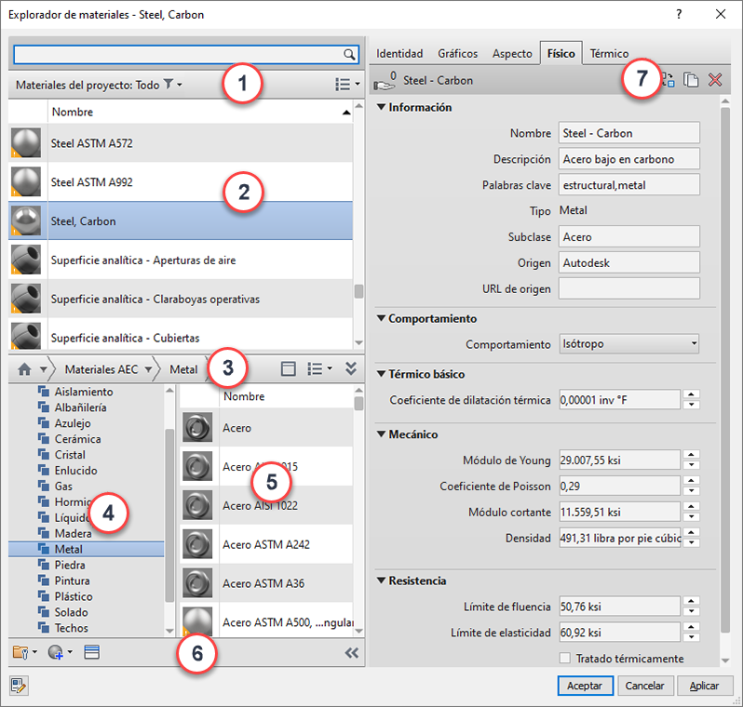Open the Home breadcrumb dropdown arrow
Screen dimensions: 743x707
(43, 369)
